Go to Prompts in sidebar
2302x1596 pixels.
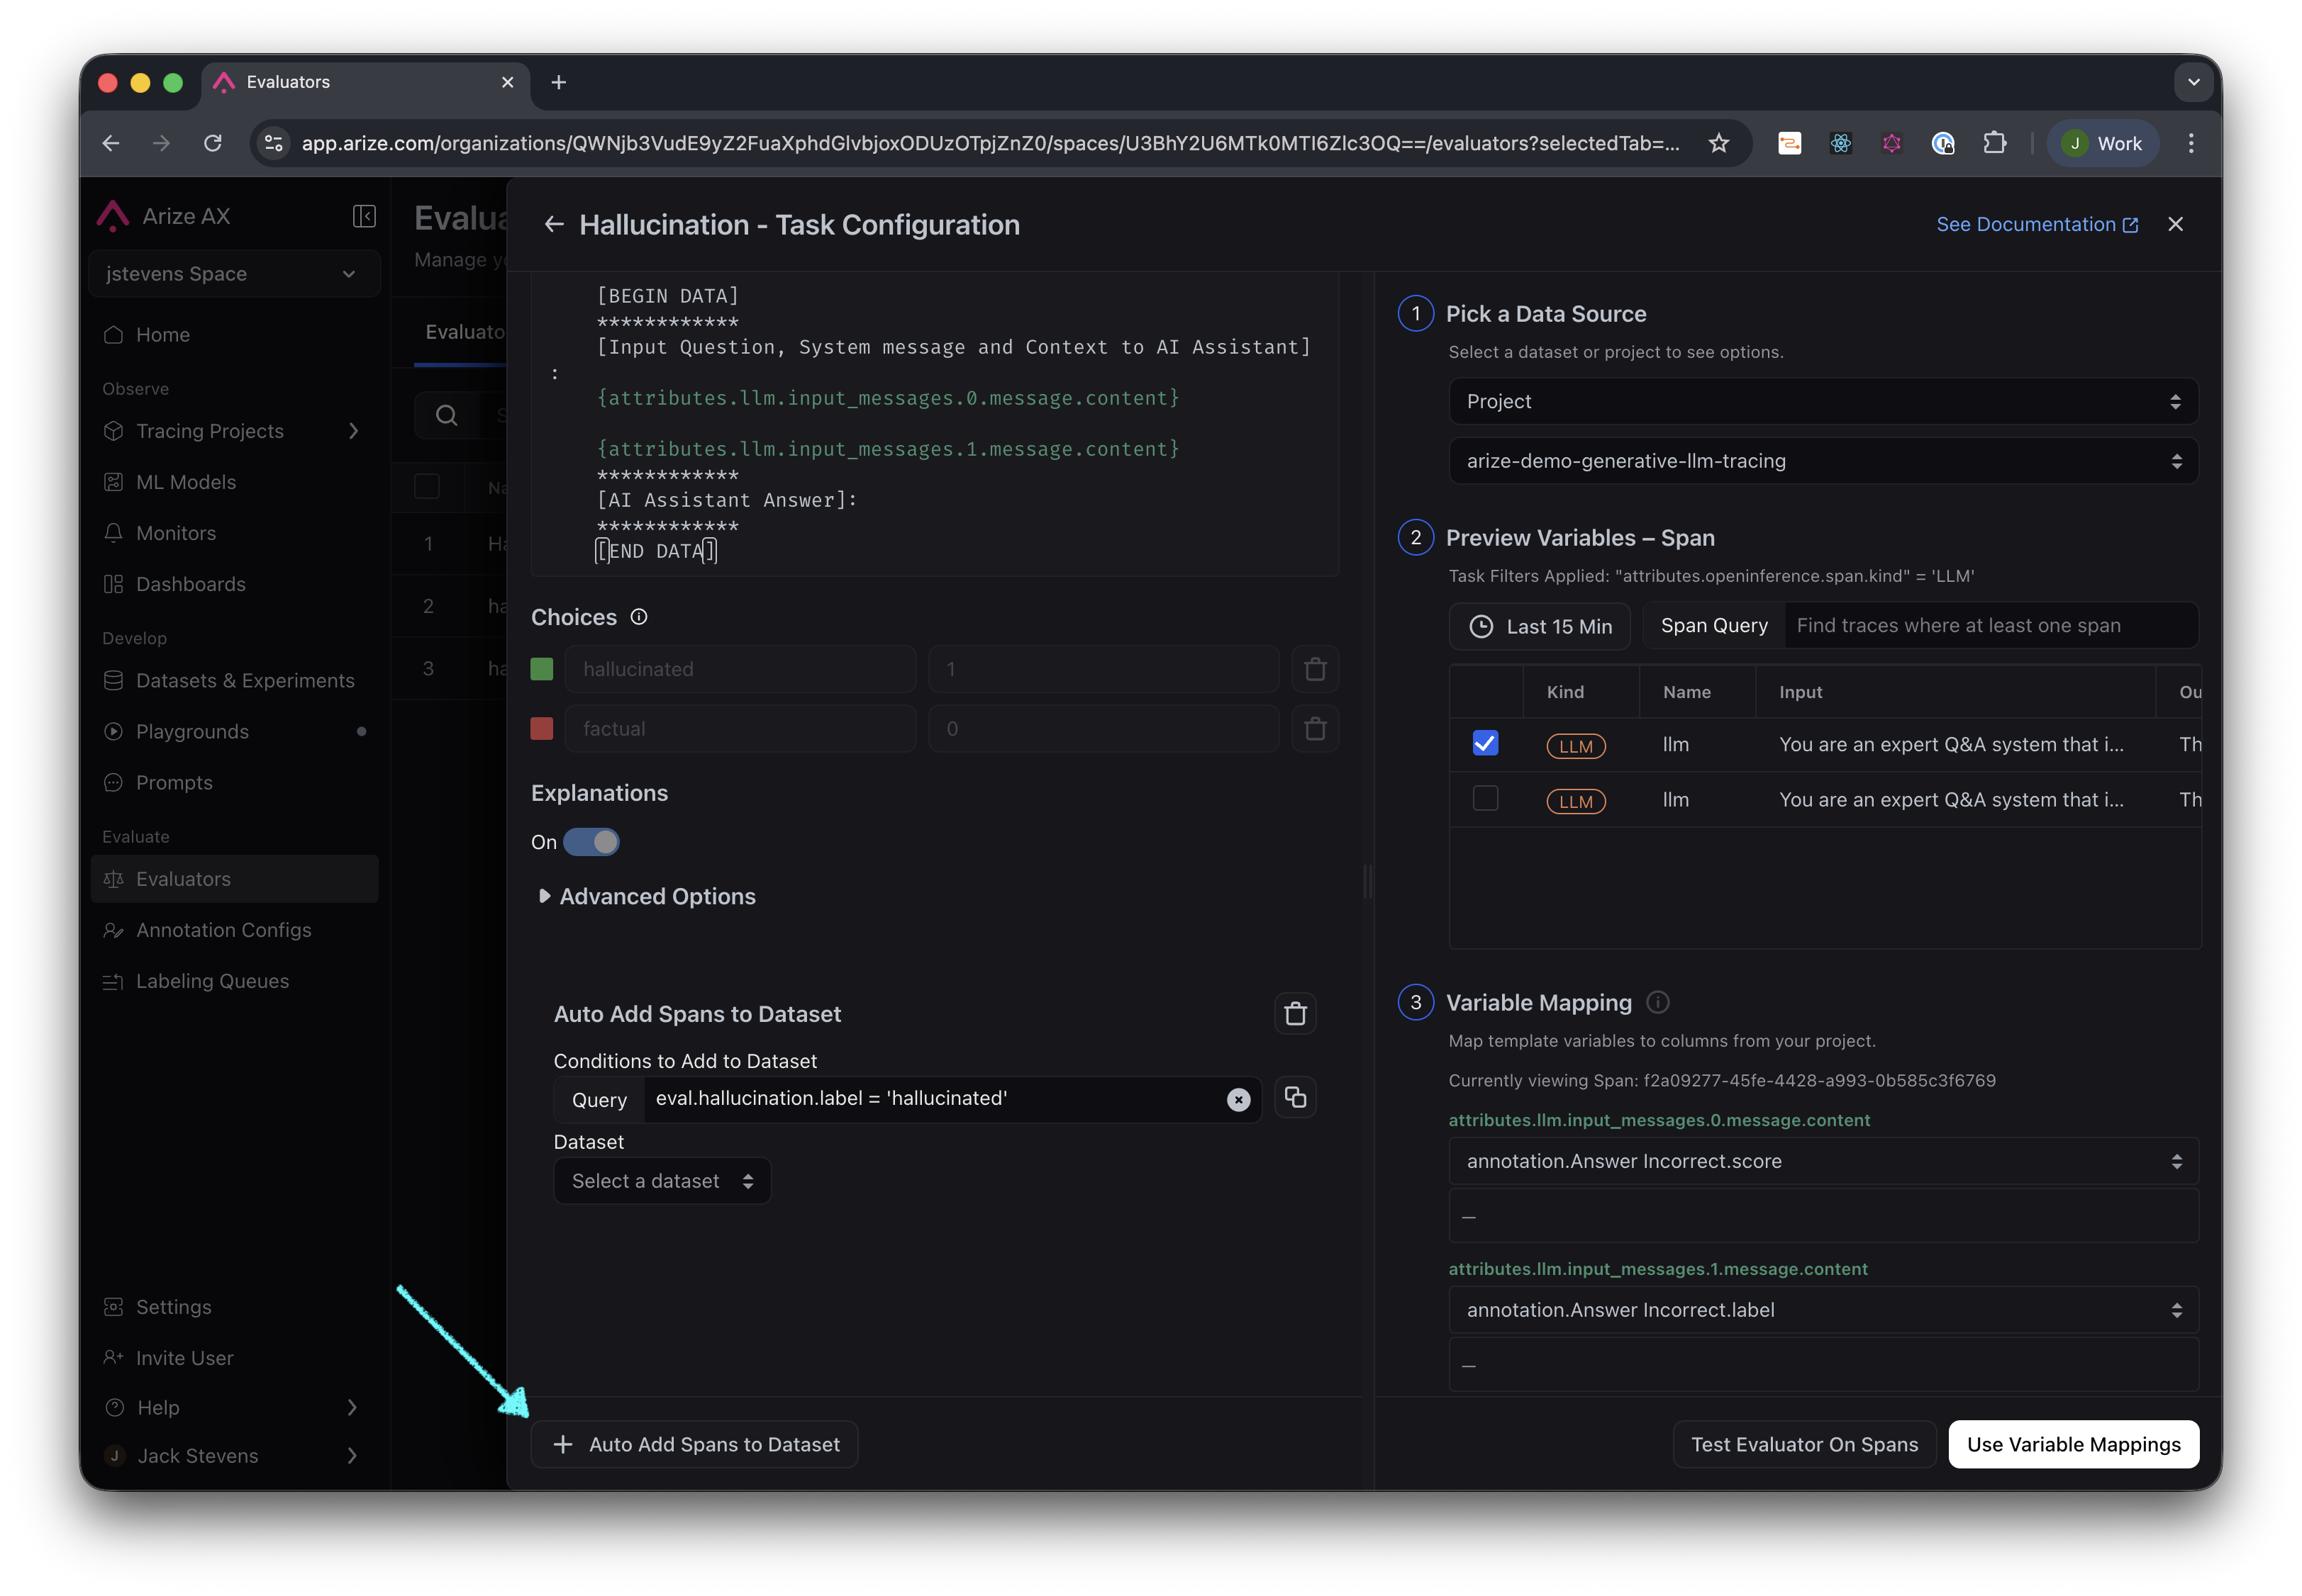[x=174, y=783]
